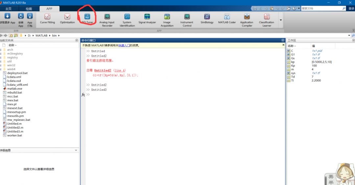Launch the Optimization app
The height and width of the screenshot is (185, 355).
tap(67, 19)
